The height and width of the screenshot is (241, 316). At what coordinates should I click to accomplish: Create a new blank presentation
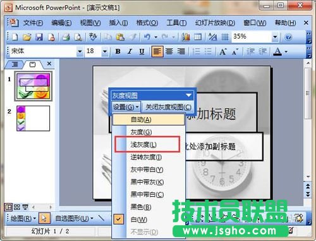tap(15, 37)
